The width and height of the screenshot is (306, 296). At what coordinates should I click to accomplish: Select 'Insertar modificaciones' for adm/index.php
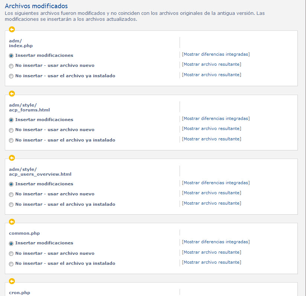click(x=11, y=56)
